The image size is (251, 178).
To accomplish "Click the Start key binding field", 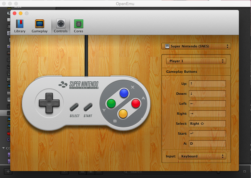I will coord(207,134).
